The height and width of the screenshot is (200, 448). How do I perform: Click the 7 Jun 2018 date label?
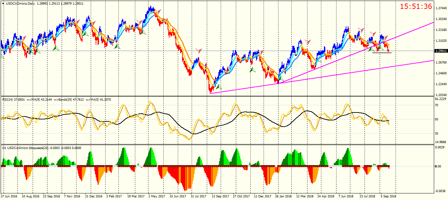pos(346,196)
